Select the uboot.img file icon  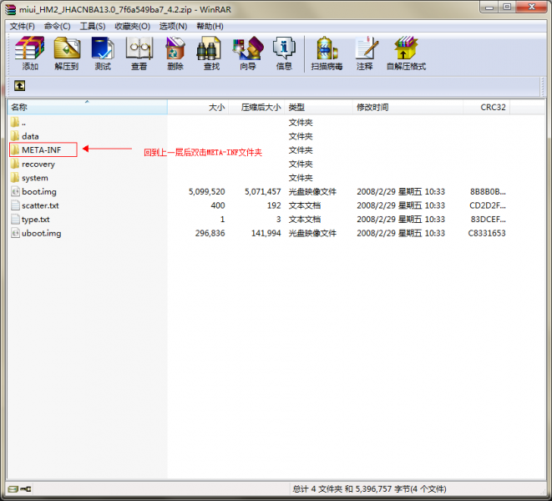pyautogui.click(x=15, y=233)
